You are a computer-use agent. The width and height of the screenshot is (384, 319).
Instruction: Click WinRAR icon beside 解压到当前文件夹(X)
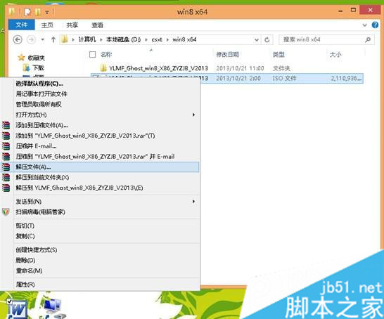tap(6, 177)
